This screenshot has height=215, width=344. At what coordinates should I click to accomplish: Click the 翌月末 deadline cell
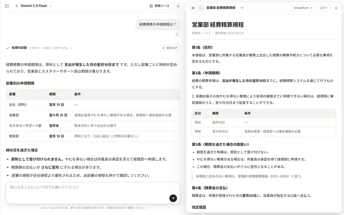tap(54, 126)
